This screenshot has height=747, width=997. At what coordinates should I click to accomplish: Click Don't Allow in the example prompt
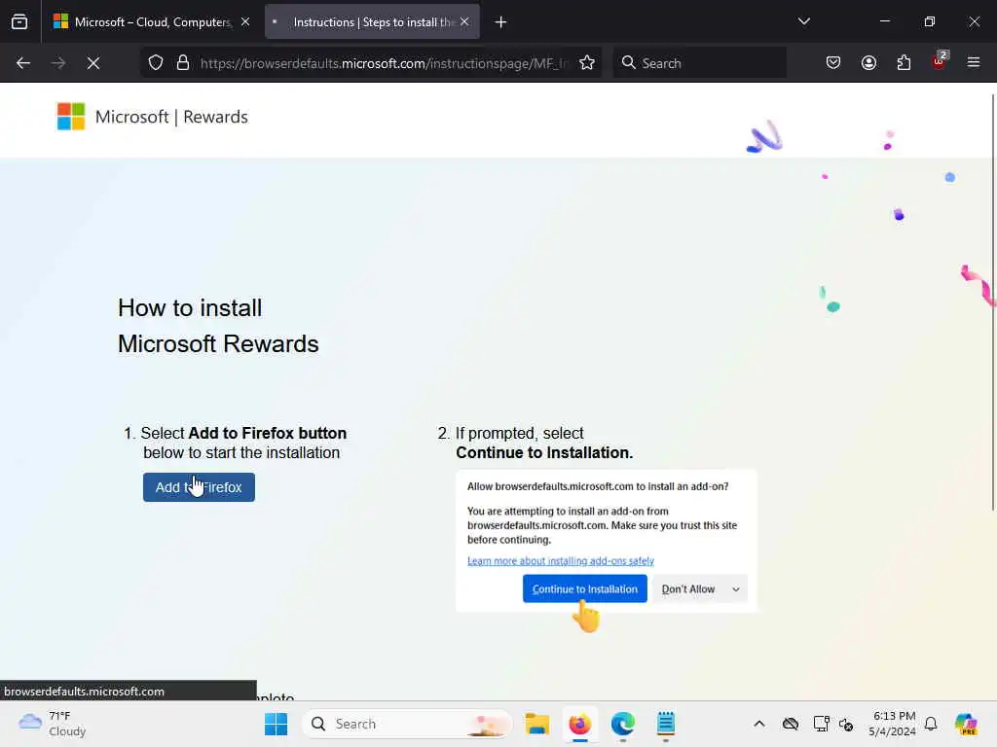coord(688,588)
